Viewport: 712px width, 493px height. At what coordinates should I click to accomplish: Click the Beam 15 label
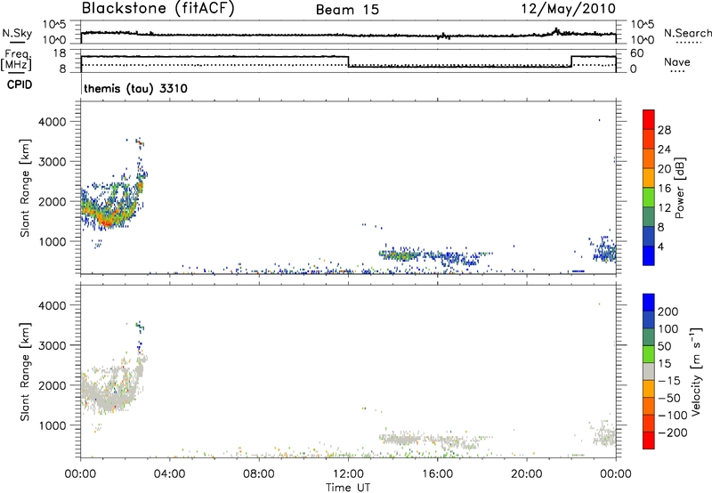coord(347,10)
